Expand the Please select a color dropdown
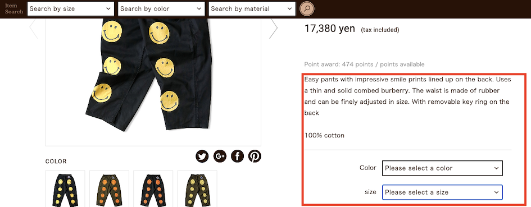Screen dimensions: 531x207 442,168
